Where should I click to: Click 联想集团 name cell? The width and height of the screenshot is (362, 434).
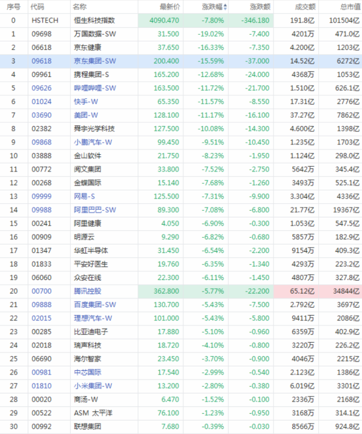87,427
